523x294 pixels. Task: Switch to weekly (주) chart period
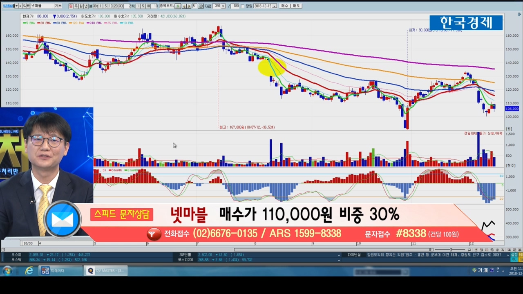76,6
